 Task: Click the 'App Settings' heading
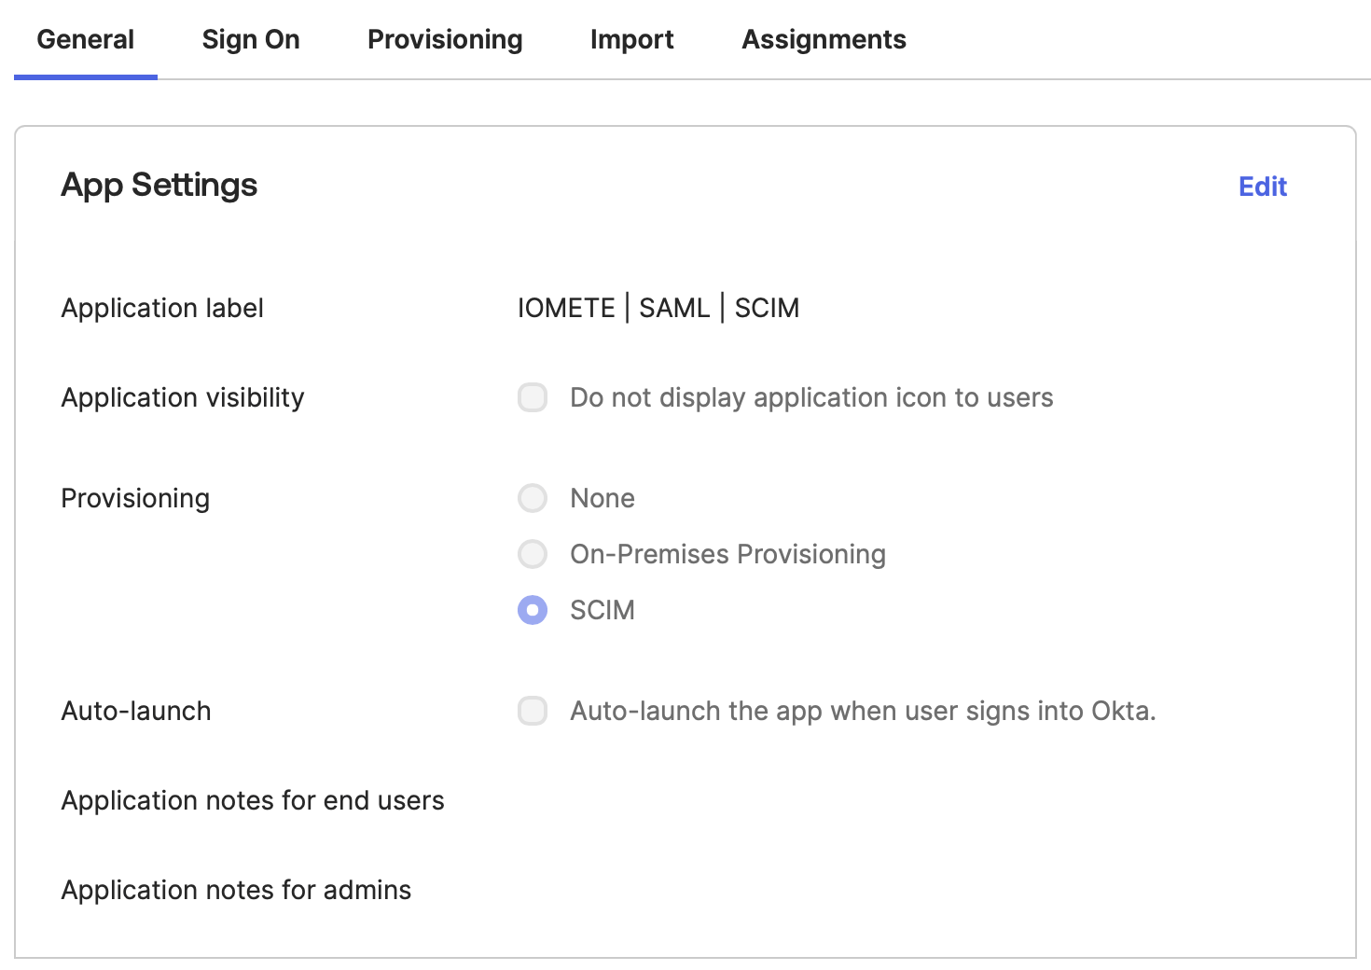[159, 185]
